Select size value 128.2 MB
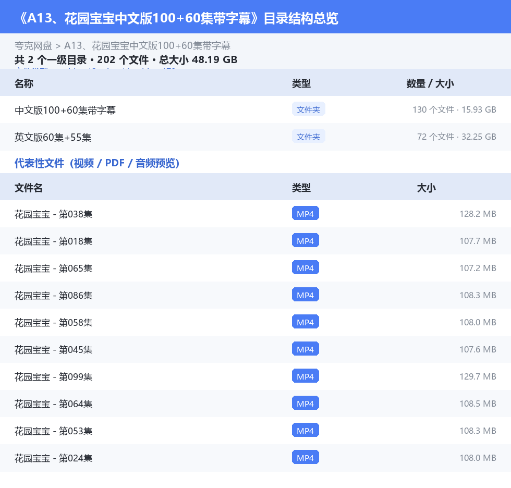Screen dimensions: 511x488 pos(478,214)
